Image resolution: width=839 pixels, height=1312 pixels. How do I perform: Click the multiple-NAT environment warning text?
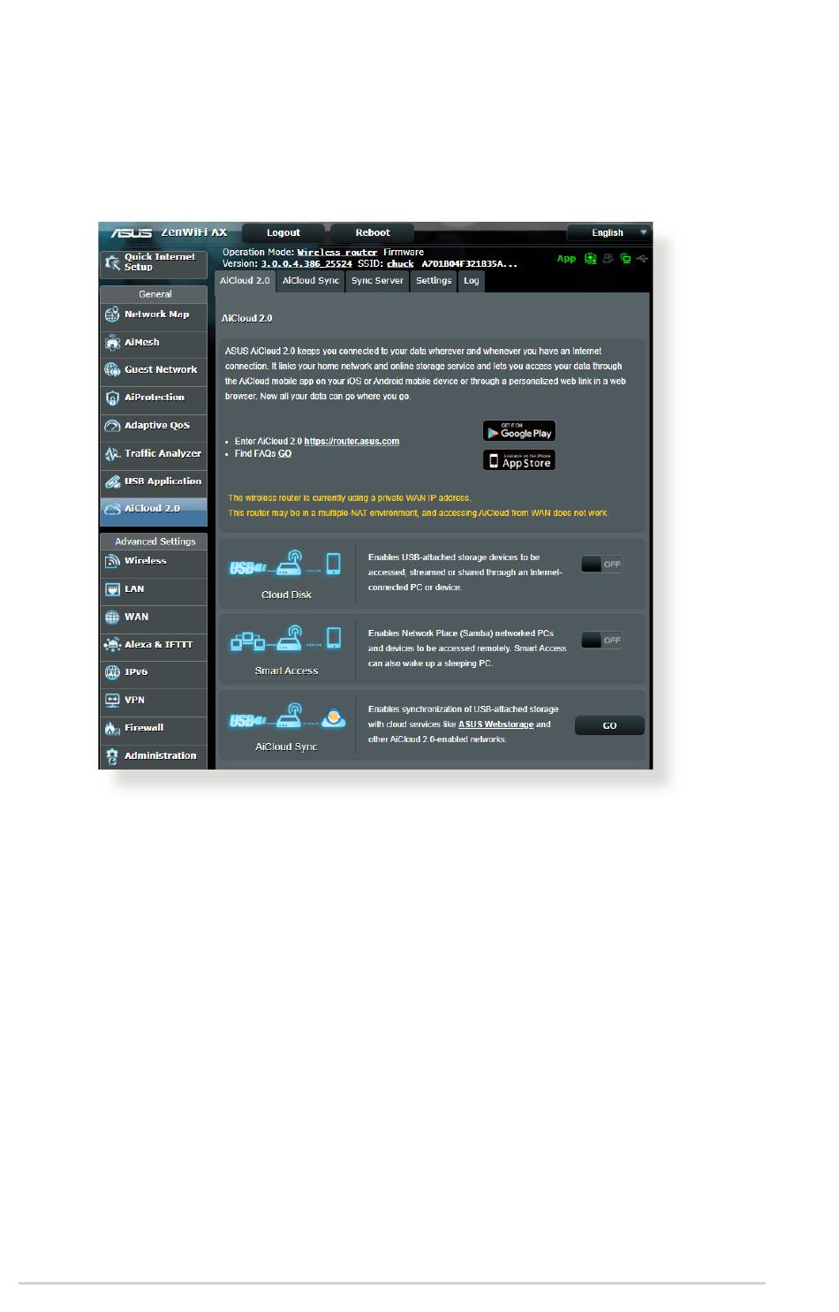pyautogui.click(x=419, y=513)
